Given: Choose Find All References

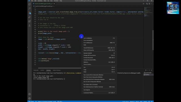Looking at the screenshot, I should coord(99,48).
